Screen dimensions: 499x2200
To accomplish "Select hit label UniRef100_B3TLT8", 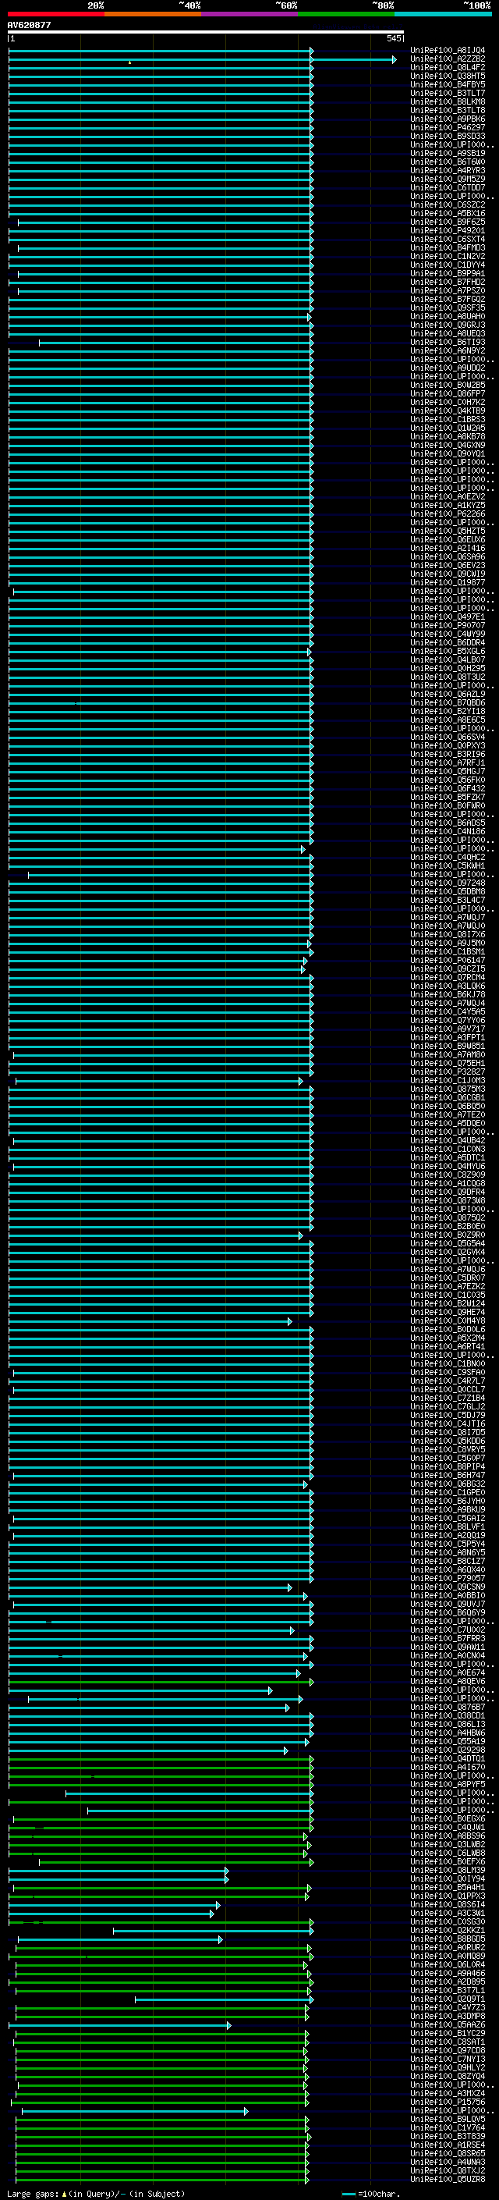I will pyautogui.click(x=448, y=110).
